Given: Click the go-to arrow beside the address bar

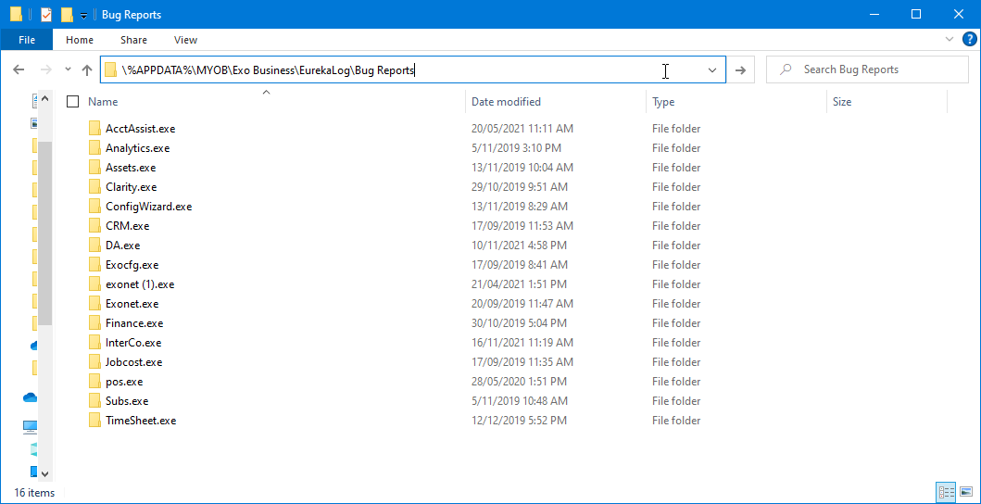Looking at the screenshot, I should [x=740, y=70].
